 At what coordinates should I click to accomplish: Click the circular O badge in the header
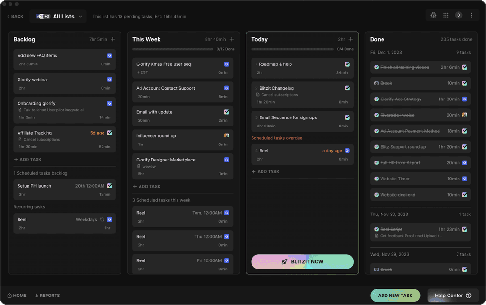coord(458,15)
